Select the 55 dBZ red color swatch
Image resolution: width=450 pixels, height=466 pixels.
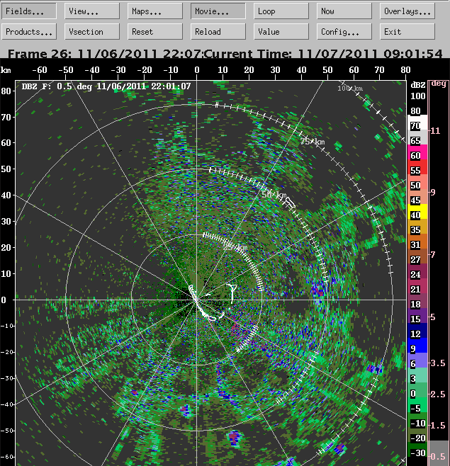pos(417,167)
